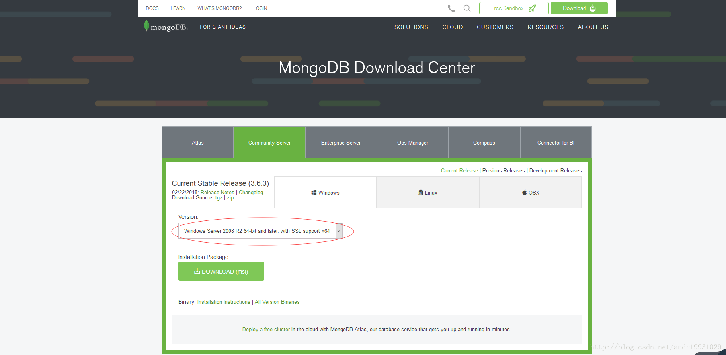Open the CUSTOMERS menu

[x=495, y=27]
